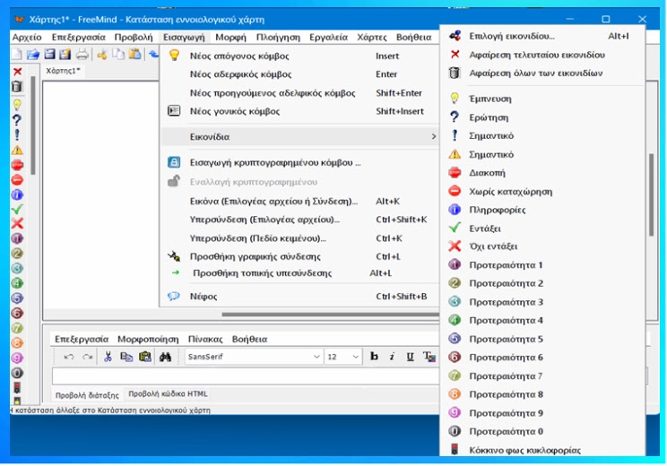Click the red X remove-last-icon button in left sidebar
The image size is (667, 466).
[x=17, y=72]
